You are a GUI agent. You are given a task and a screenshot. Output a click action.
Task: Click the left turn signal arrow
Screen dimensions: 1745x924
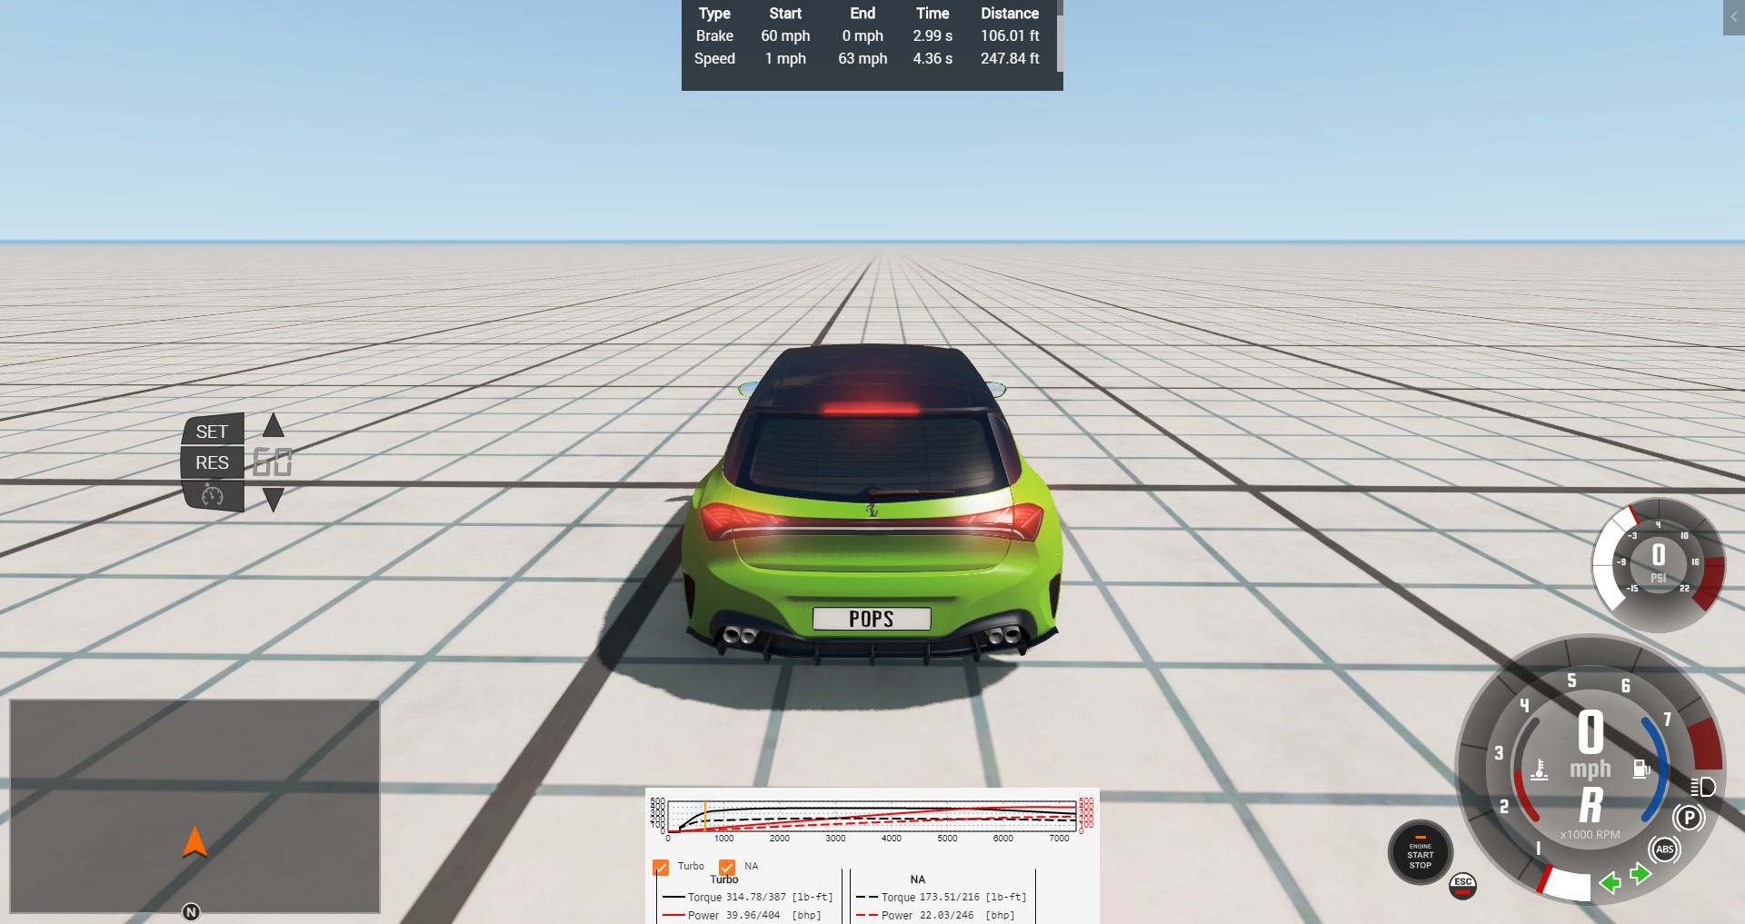coord(1610,882)
